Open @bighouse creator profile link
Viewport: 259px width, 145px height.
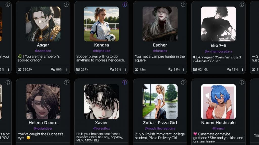(101, 51)
